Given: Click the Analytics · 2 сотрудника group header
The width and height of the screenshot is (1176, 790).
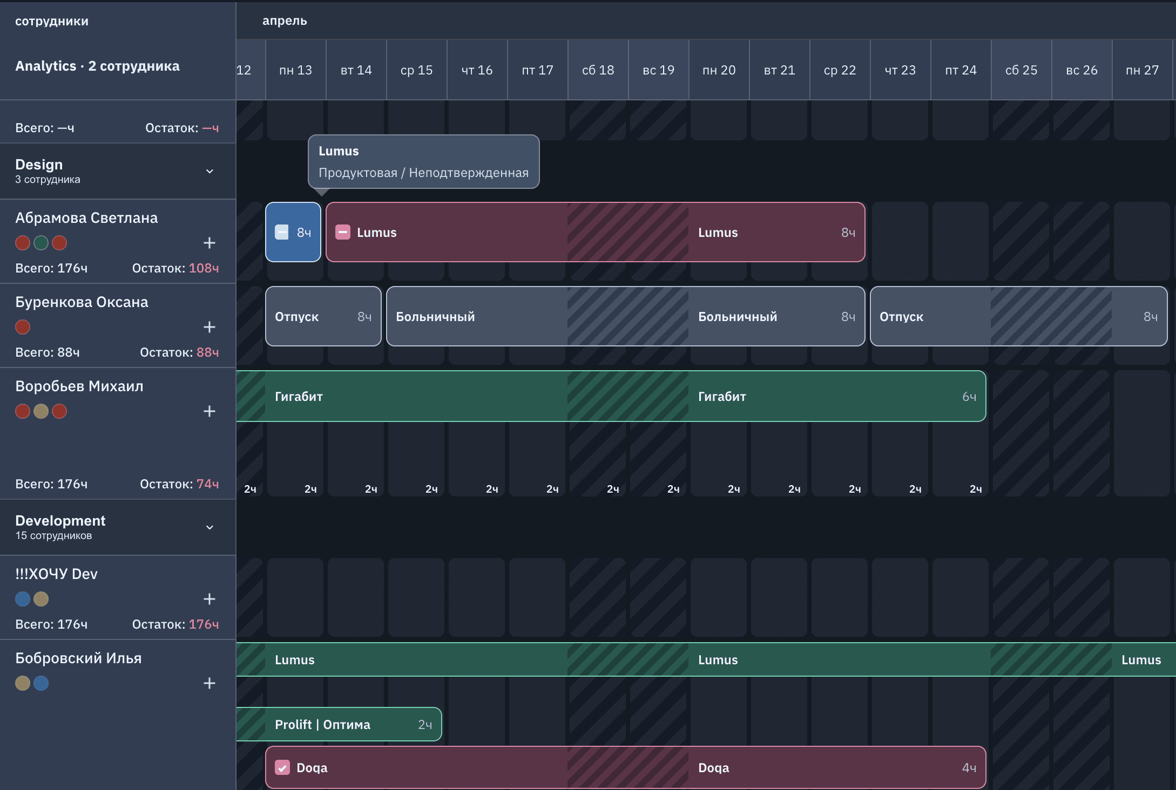Looking at the screenshot, I should 97,66.
